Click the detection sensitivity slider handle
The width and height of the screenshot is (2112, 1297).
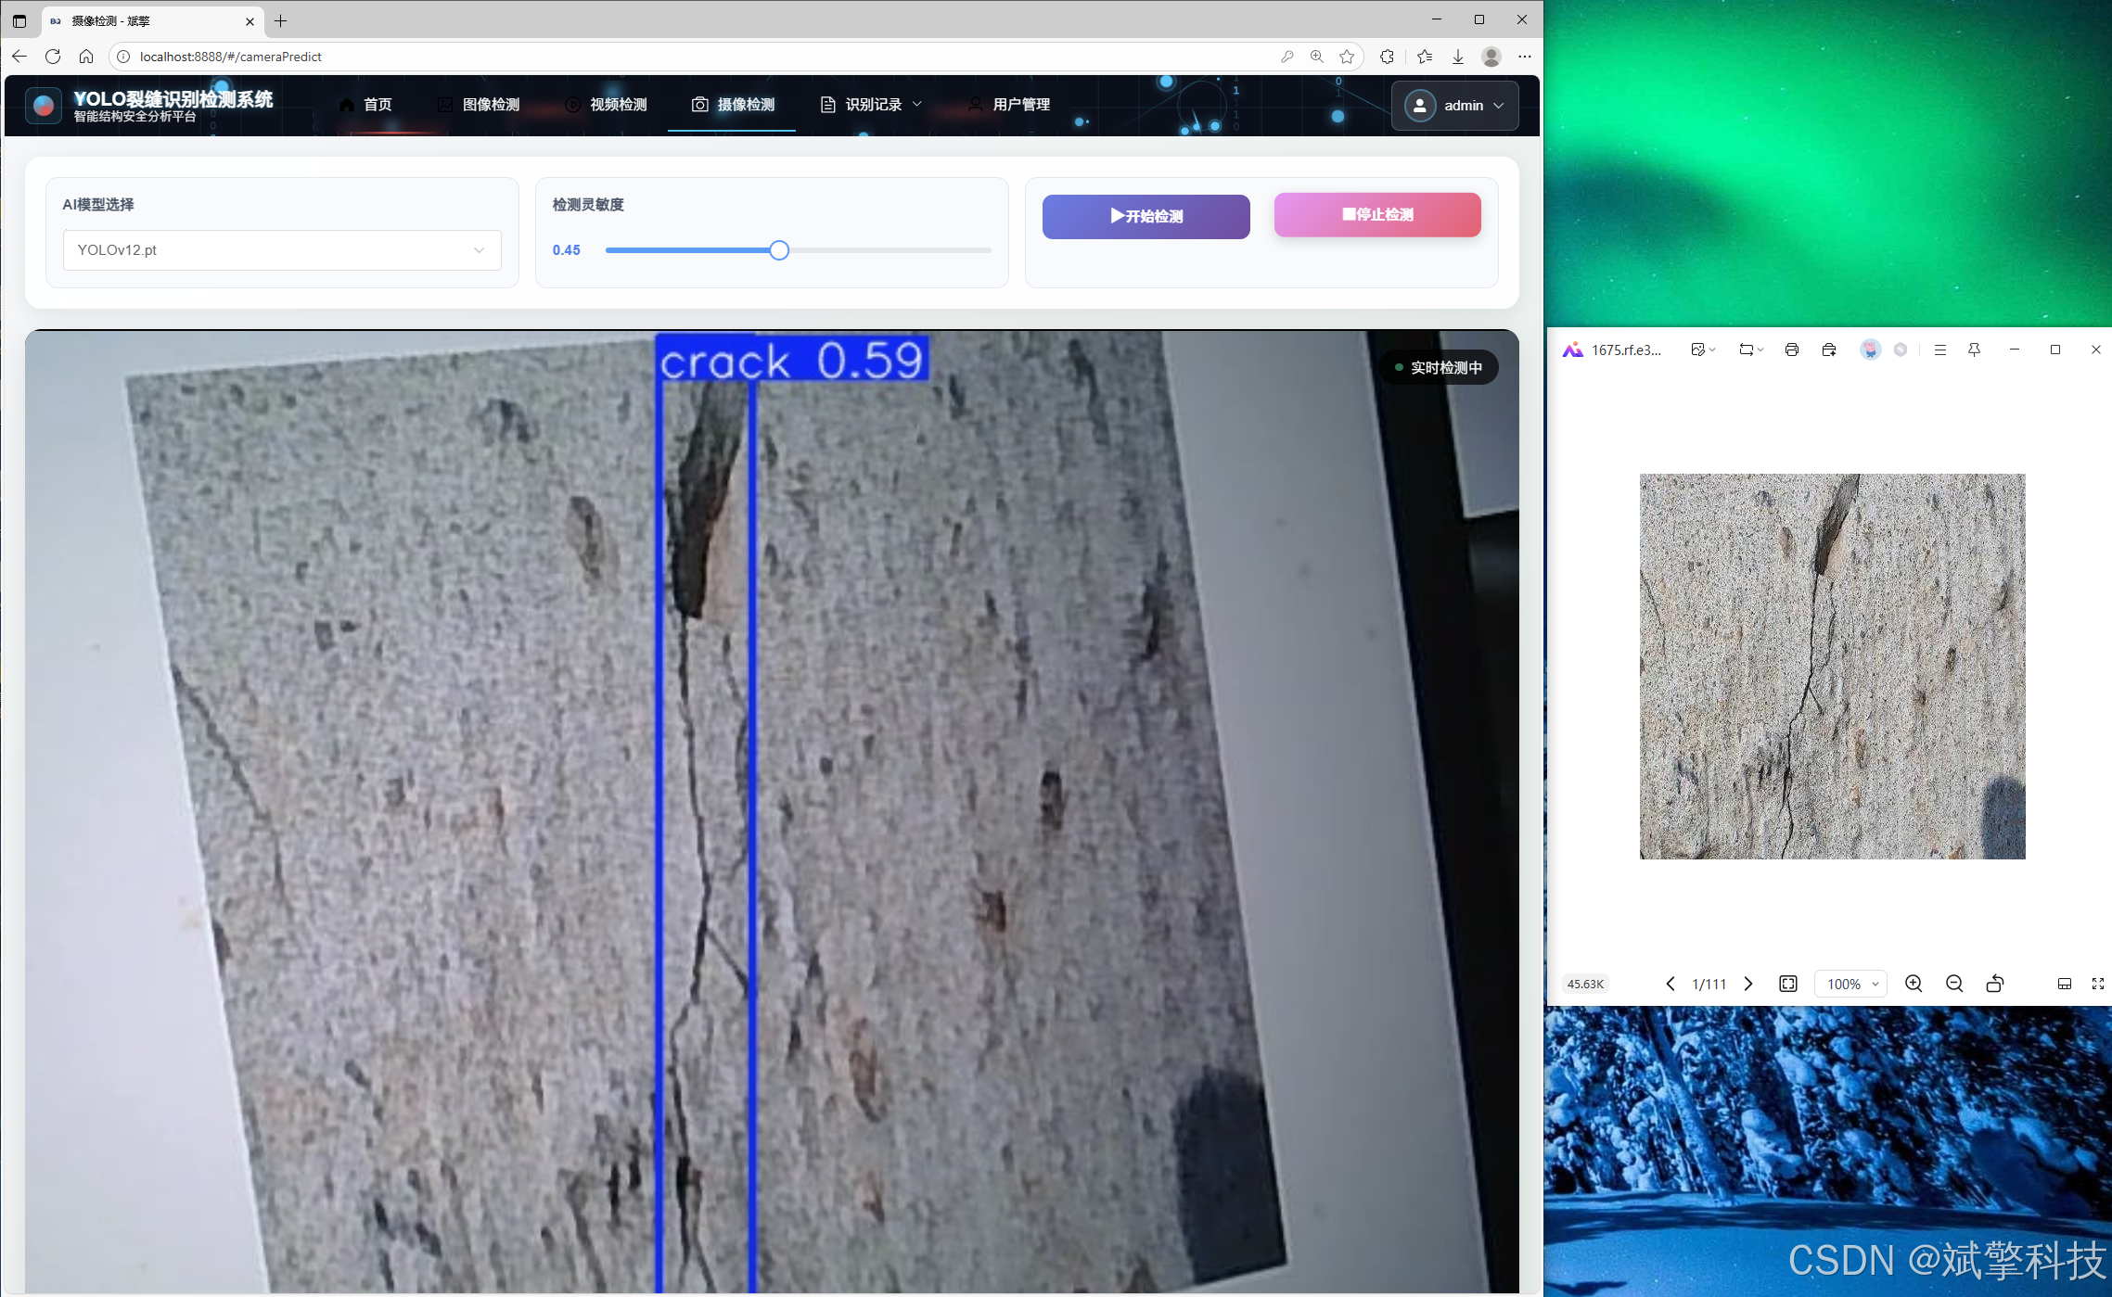779,250
